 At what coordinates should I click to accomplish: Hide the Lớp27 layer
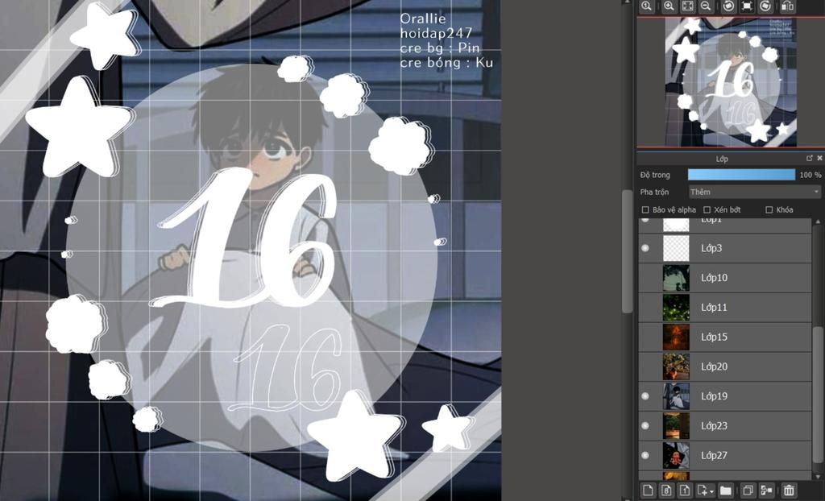(645, 456)
